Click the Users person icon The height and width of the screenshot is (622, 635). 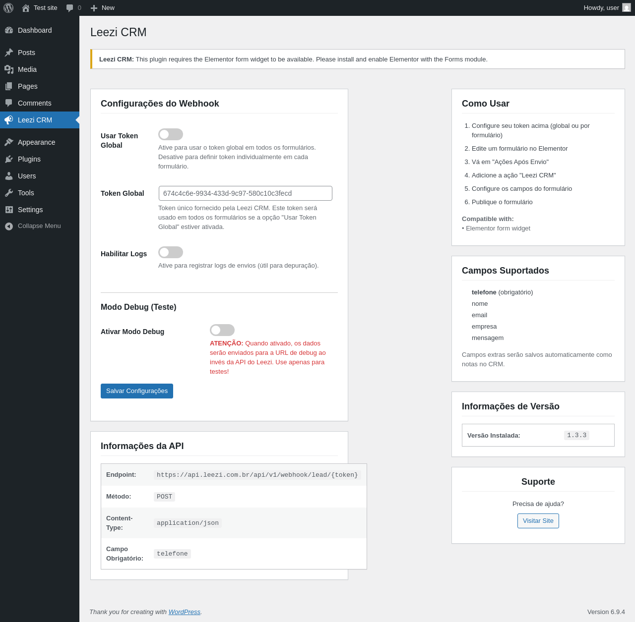coord(9,176)
